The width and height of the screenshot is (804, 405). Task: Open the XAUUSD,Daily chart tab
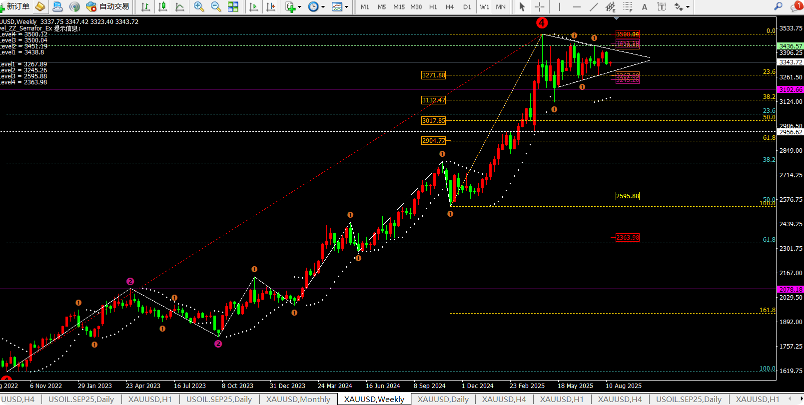[443, 399]
